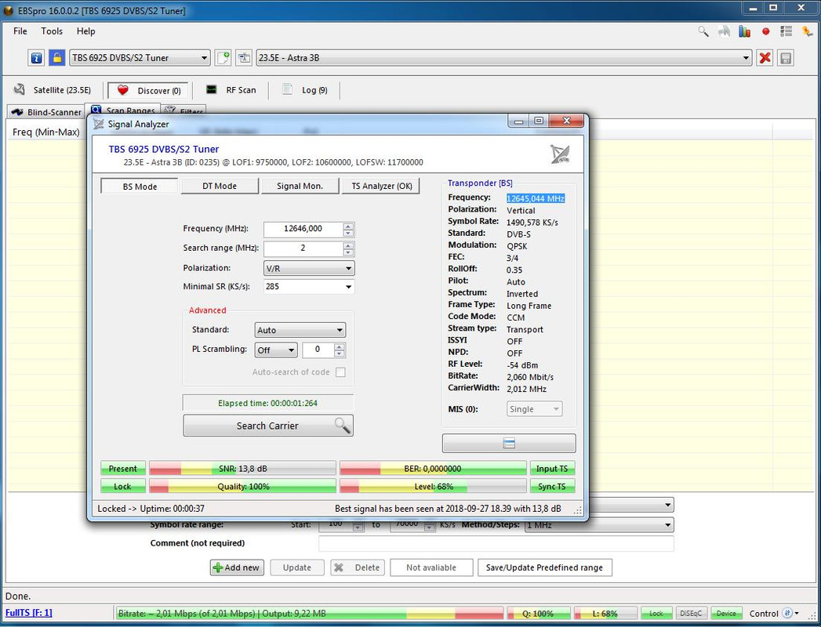The width and height of the screenshot is (821, 627).
Task: Switch to BS Mode tab
Action: tap(140, 187)
